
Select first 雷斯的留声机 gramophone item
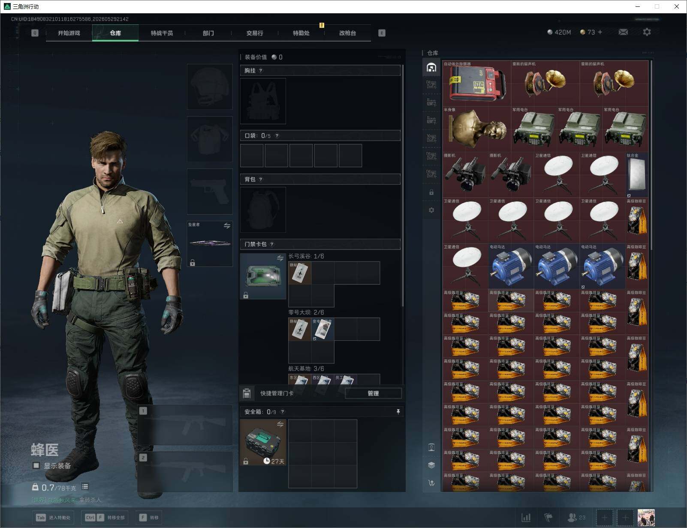coord(545,83)
